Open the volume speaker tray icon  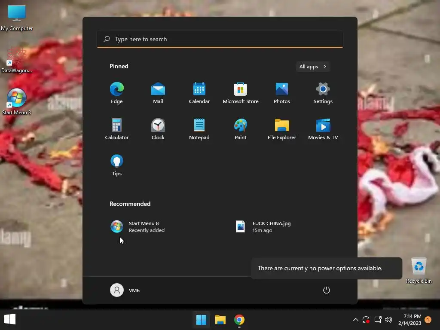(x=388, y=320)
